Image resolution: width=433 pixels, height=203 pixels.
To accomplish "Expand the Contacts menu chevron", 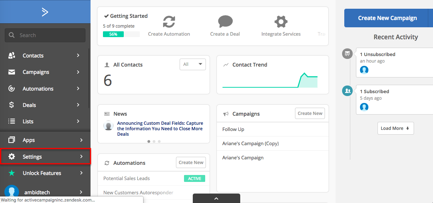I will pyautogui.click(x=78, y=56).
